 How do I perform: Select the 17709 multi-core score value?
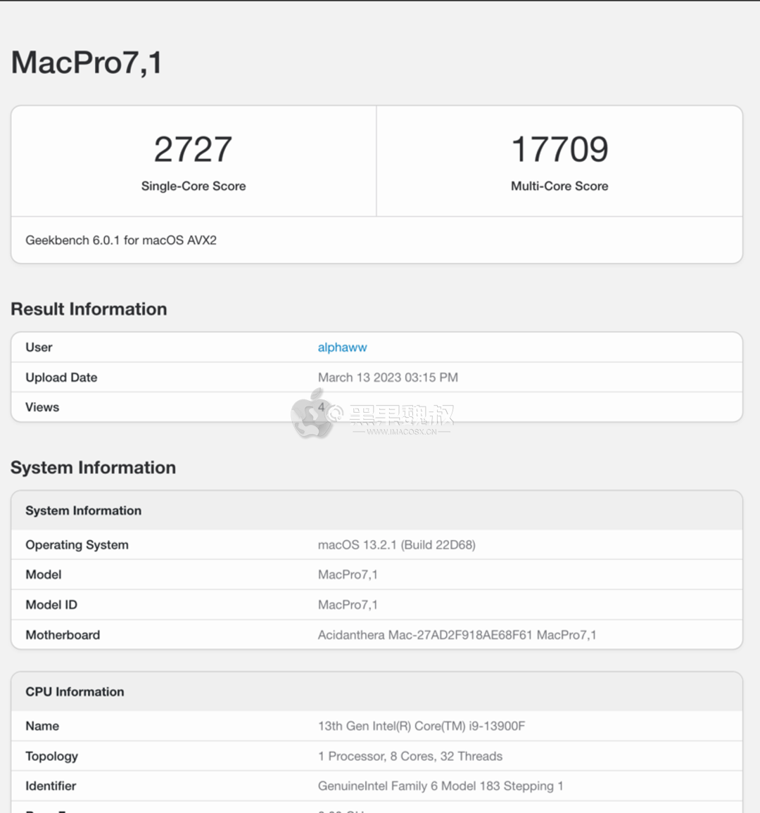tap(559, 149)
